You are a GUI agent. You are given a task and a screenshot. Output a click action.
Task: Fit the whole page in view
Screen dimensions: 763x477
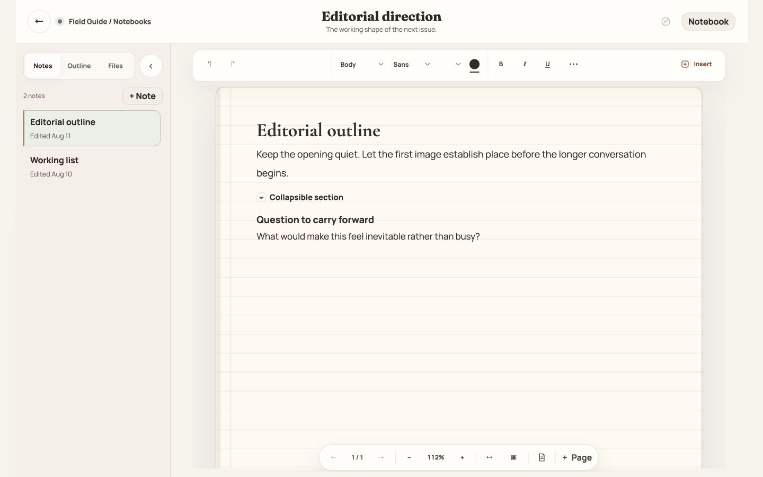(x=513, y=457)
